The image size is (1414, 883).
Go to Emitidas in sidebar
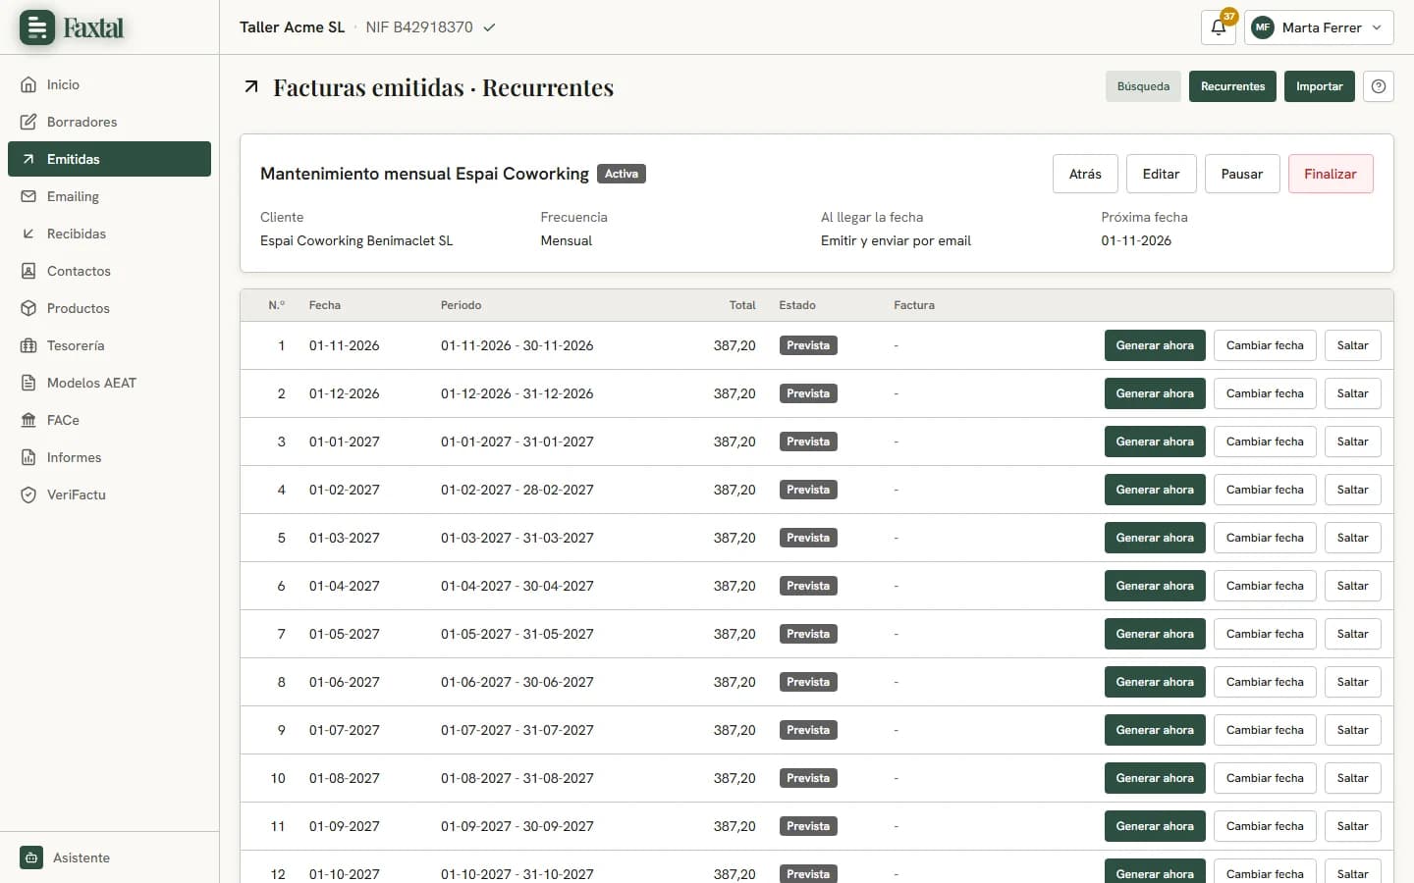click(x=109, y=159)
